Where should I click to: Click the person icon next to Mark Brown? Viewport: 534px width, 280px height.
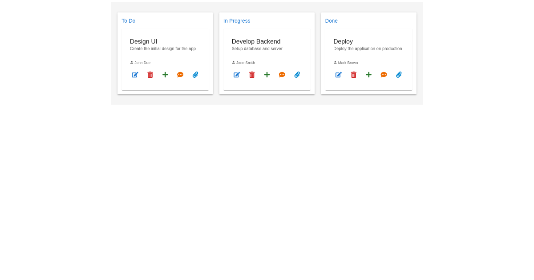pyautogui.click(x=335, y=62)
